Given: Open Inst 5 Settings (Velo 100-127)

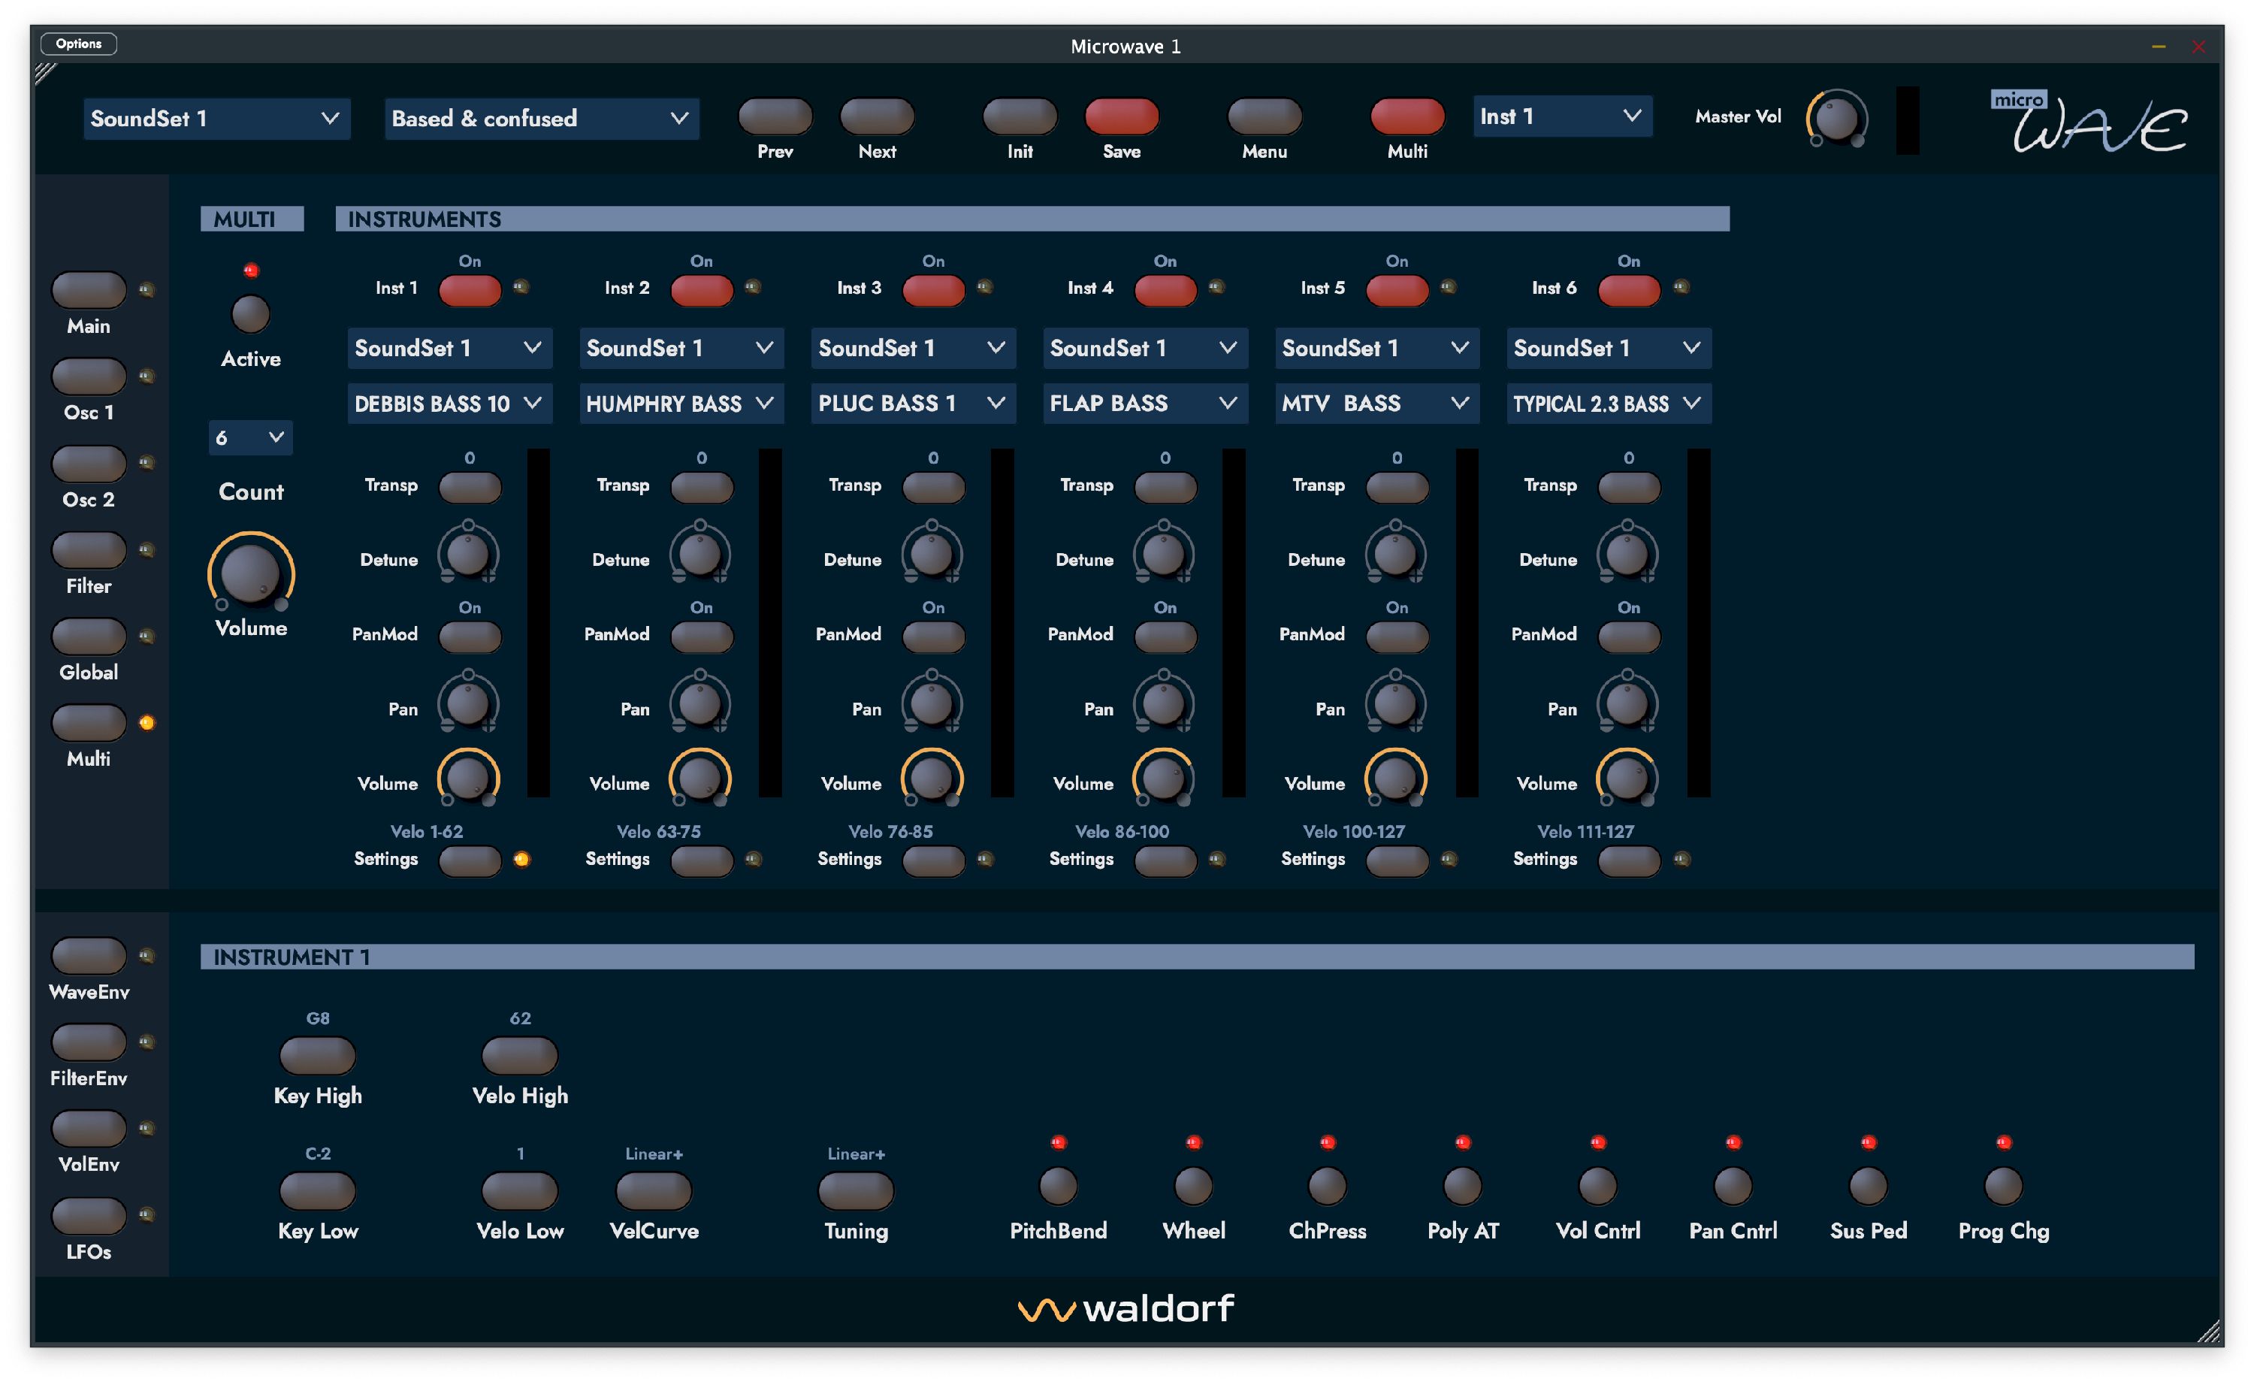Looking at the screenshot, I should click(x=1397, y=860).
